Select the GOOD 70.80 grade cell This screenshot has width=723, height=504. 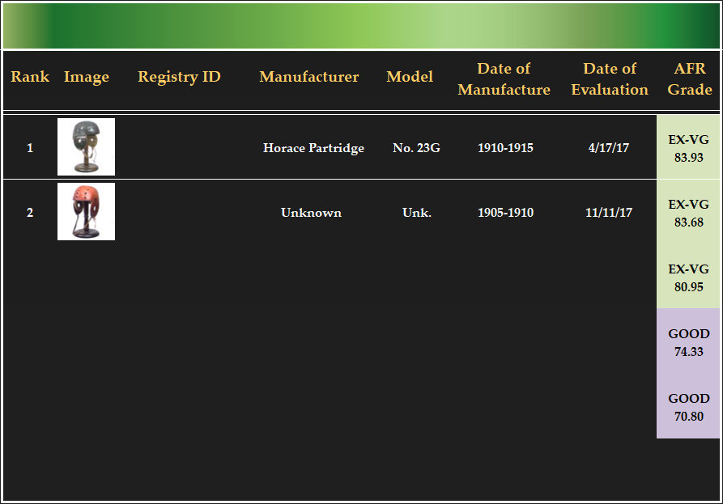coord(688,407)
